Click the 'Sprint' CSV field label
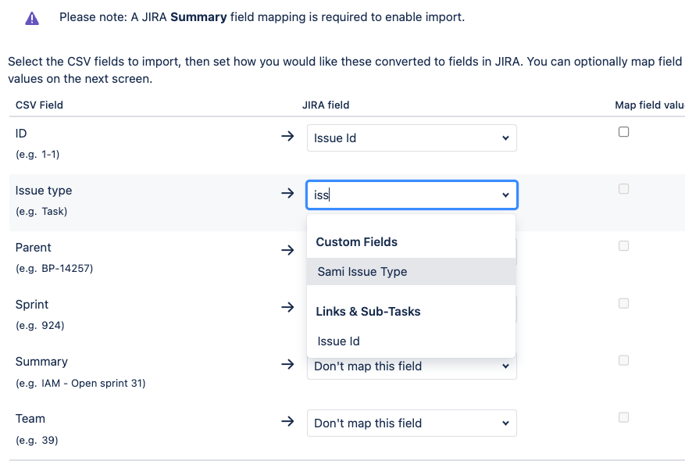 (32, 305)
